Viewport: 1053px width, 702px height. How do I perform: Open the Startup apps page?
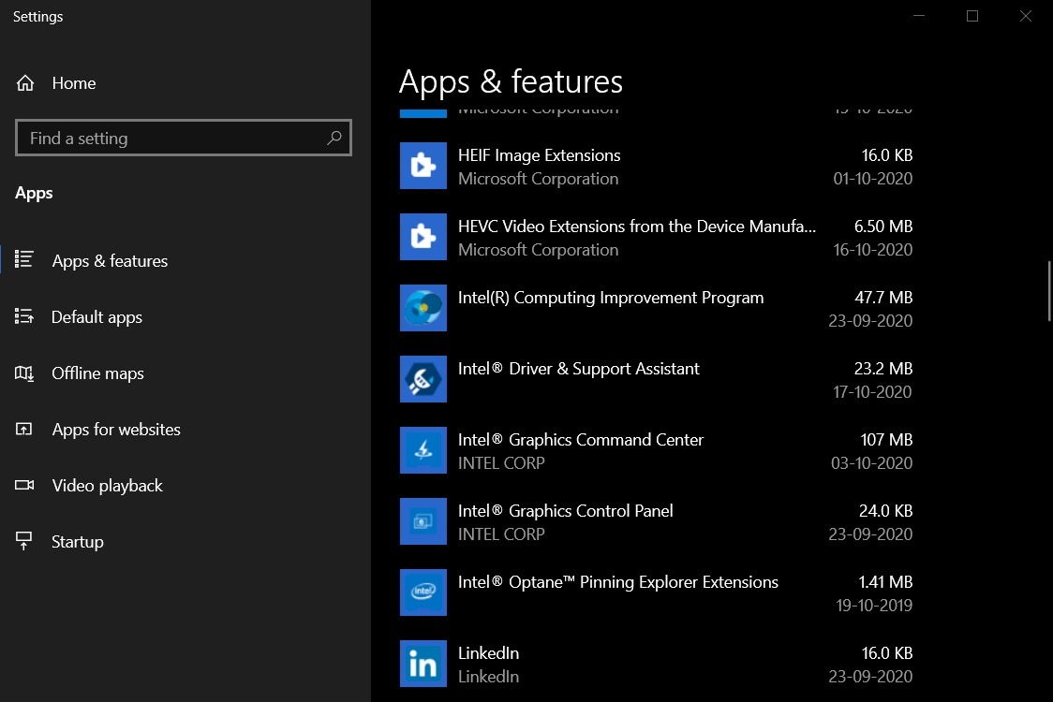pos(77,542)
